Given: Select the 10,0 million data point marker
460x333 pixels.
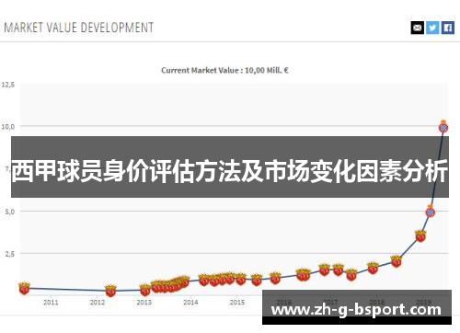Looking at the screenshot, I should (443, 127).
